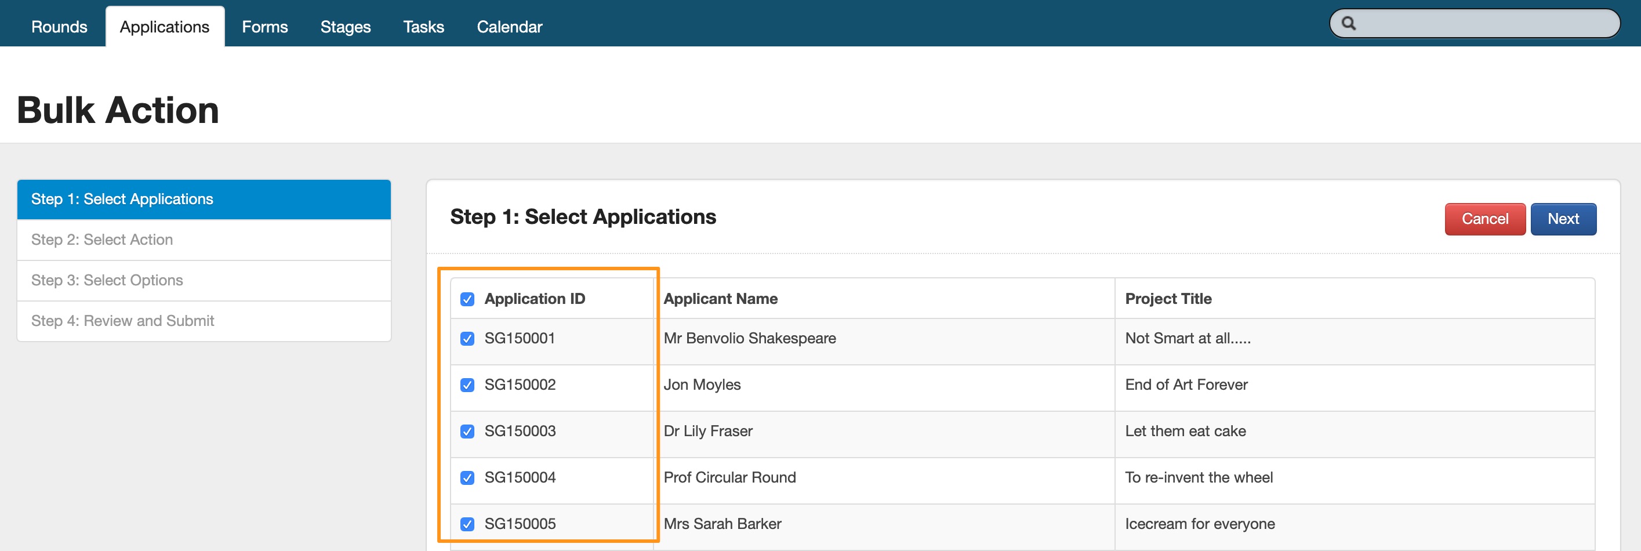The image size is (1641, 551).
Task: Switch to the Applications tab
Action: click(x=164, y=27)
